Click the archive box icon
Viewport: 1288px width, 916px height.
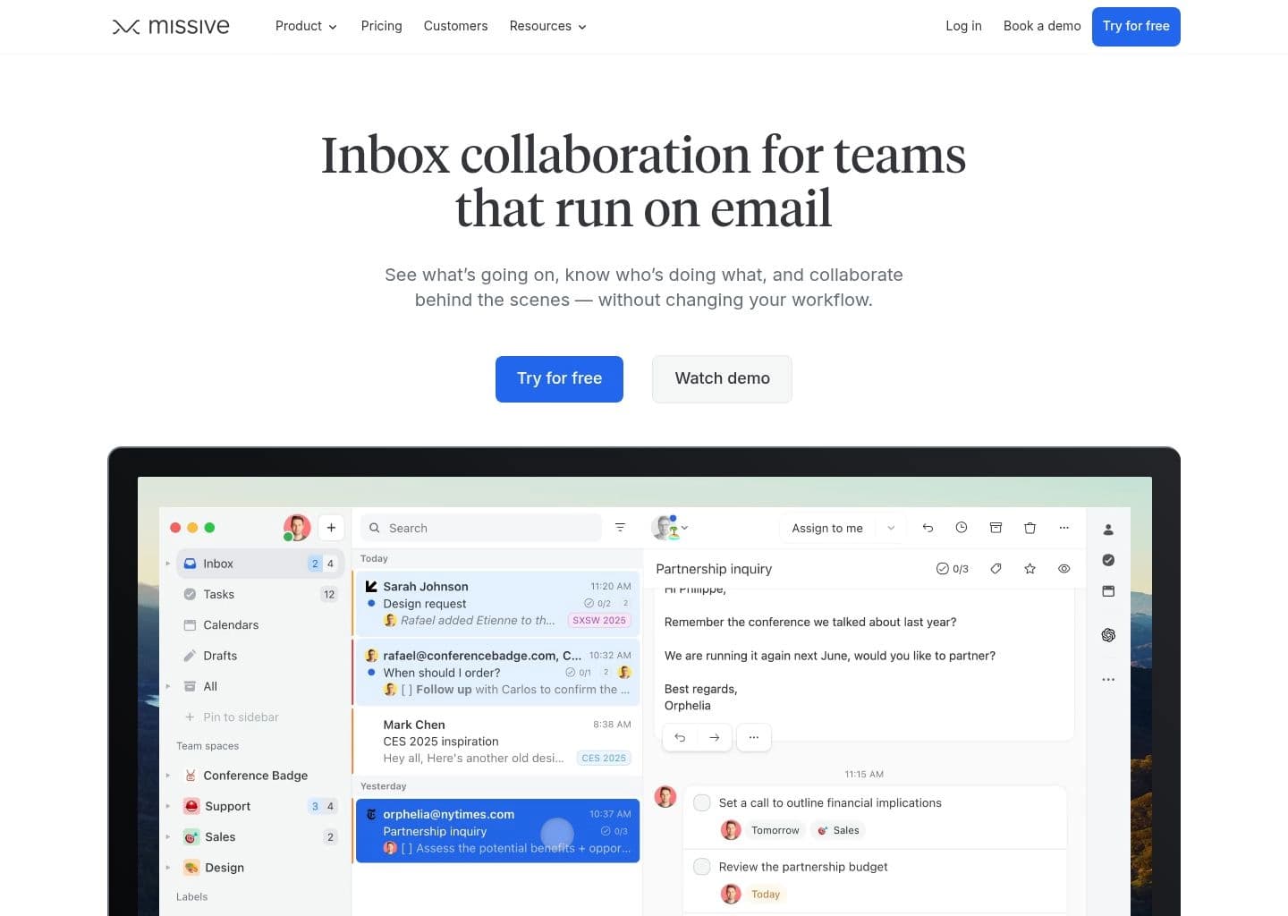coord(996,528)
